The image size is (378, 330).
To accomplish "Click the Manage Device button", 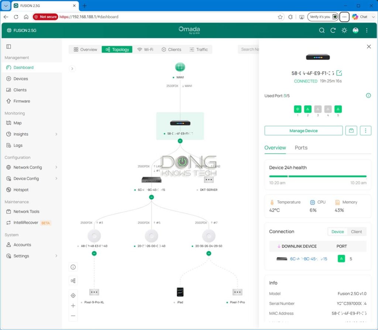I will pyautogui.click(x=303, y=131).
